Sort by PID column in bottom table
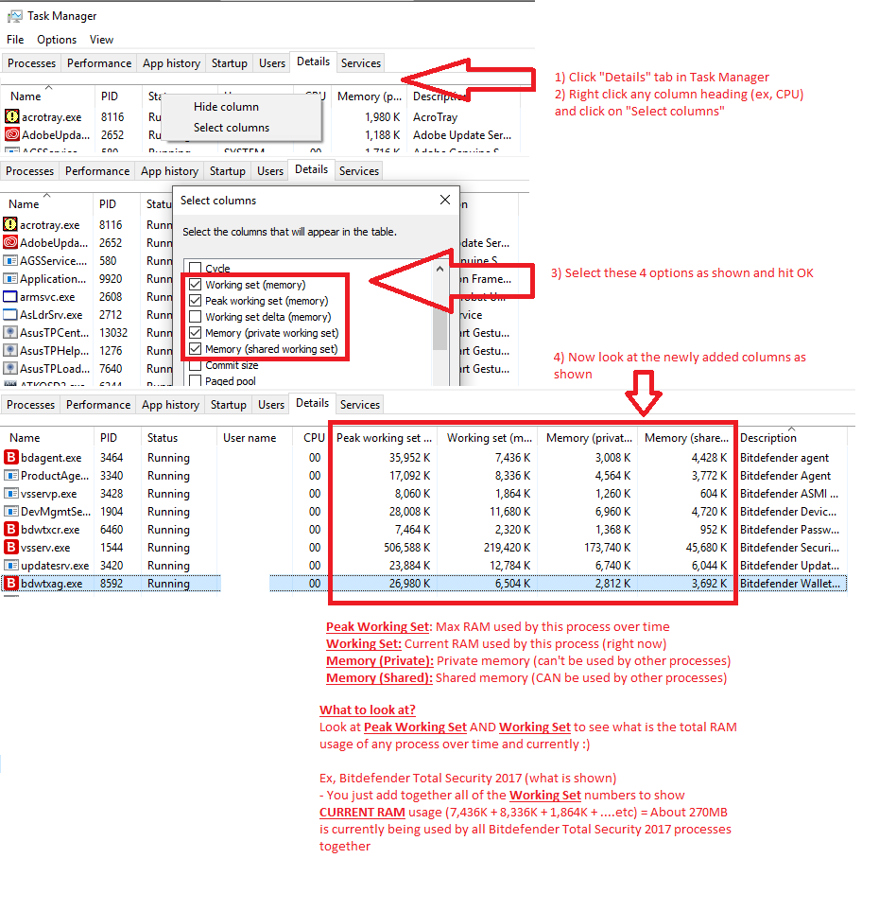 tap(116, 437)
